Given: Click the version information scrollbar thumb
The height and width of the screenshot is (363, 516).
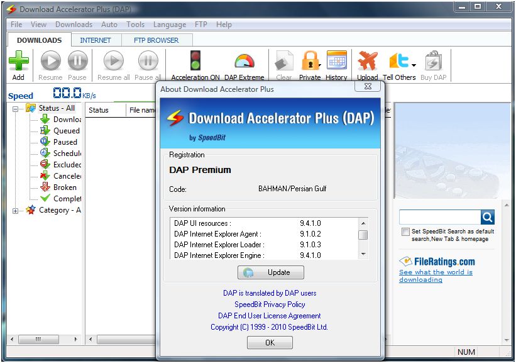Looking at the screenshot, I should pos(363,235).
